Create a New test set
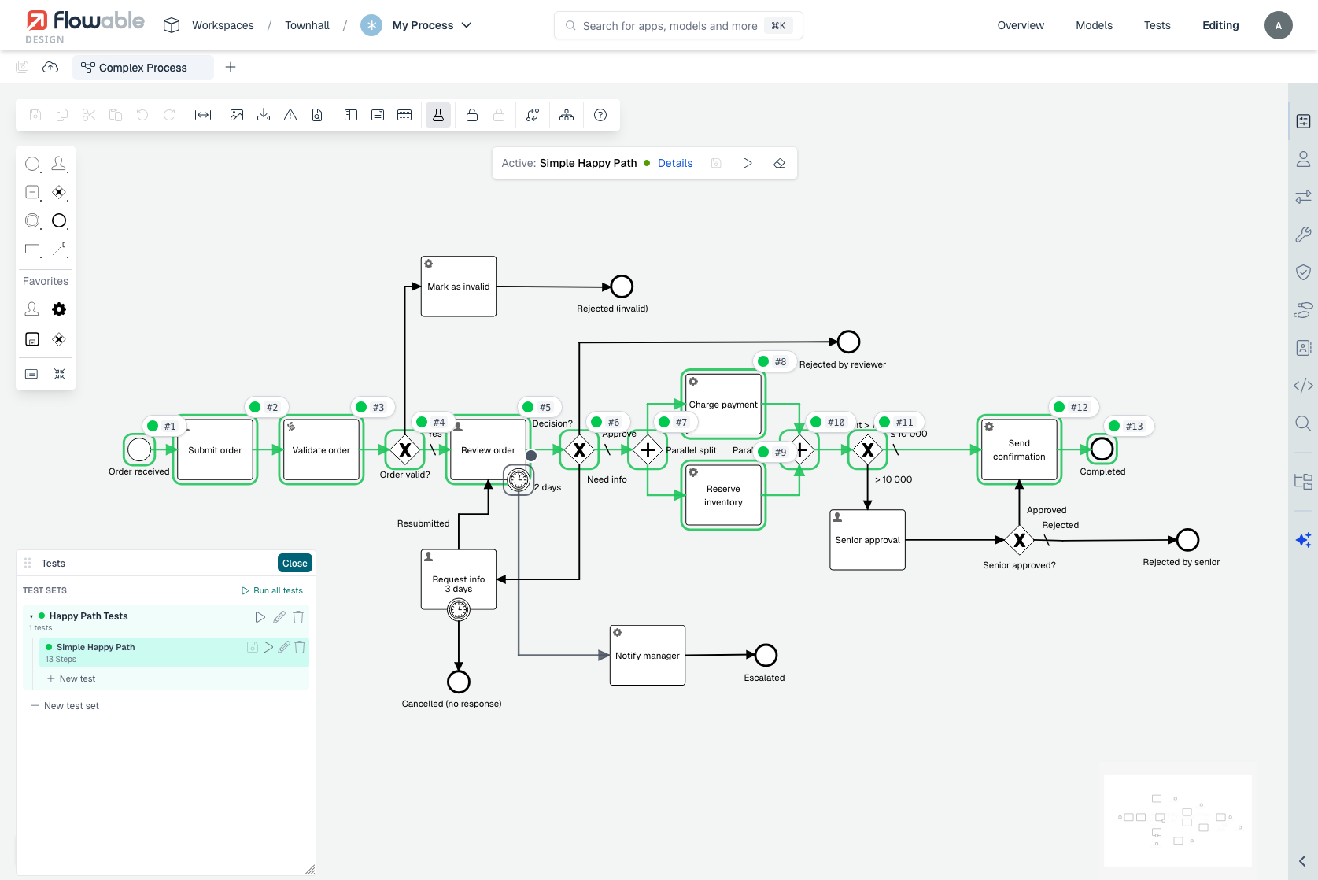Image resolution: width=1318 pixels, height=880 pixels. tap(65, 706)
